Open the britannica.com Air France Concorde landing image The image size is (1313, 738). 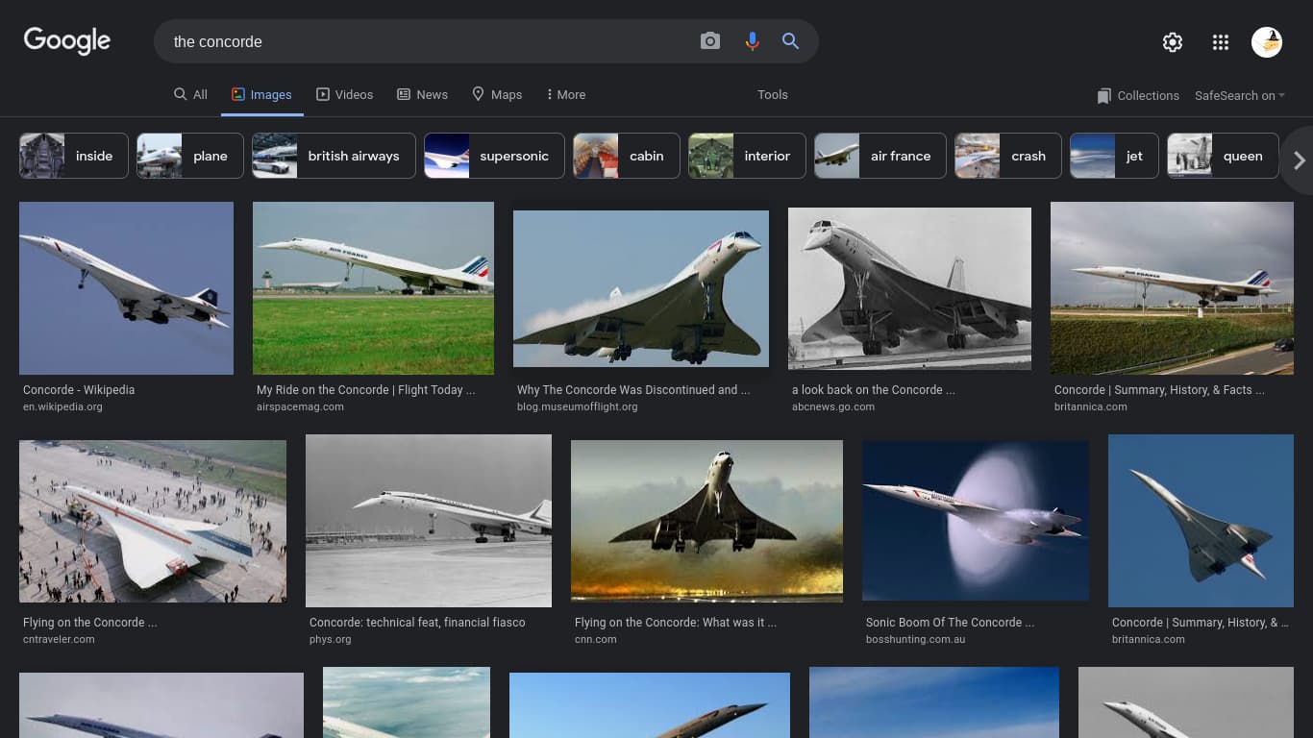tap(1172, 288)
